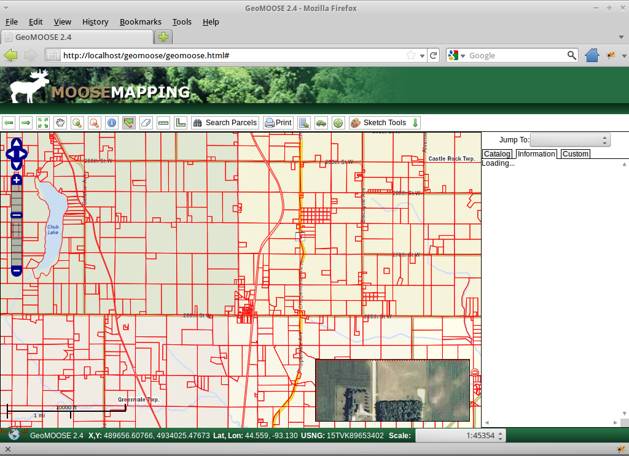
Task: Click the URL address bar
Action: click(233, 55)
